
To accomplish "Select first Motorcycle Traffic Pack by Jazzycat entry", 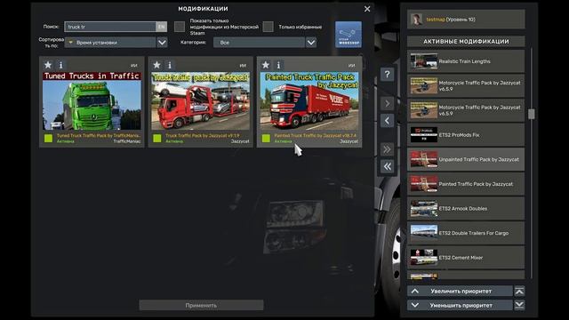I will [x=466, y=85].
